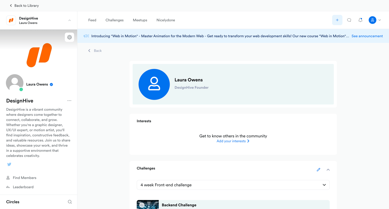Go Back to Library

click(x=24, y=5)
